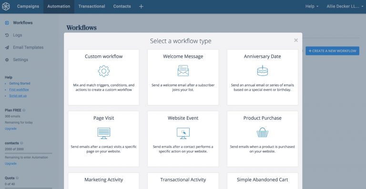Click the plus icon in top navigation
The height and width of the screenshot is (189, 366).
point(141,7)
